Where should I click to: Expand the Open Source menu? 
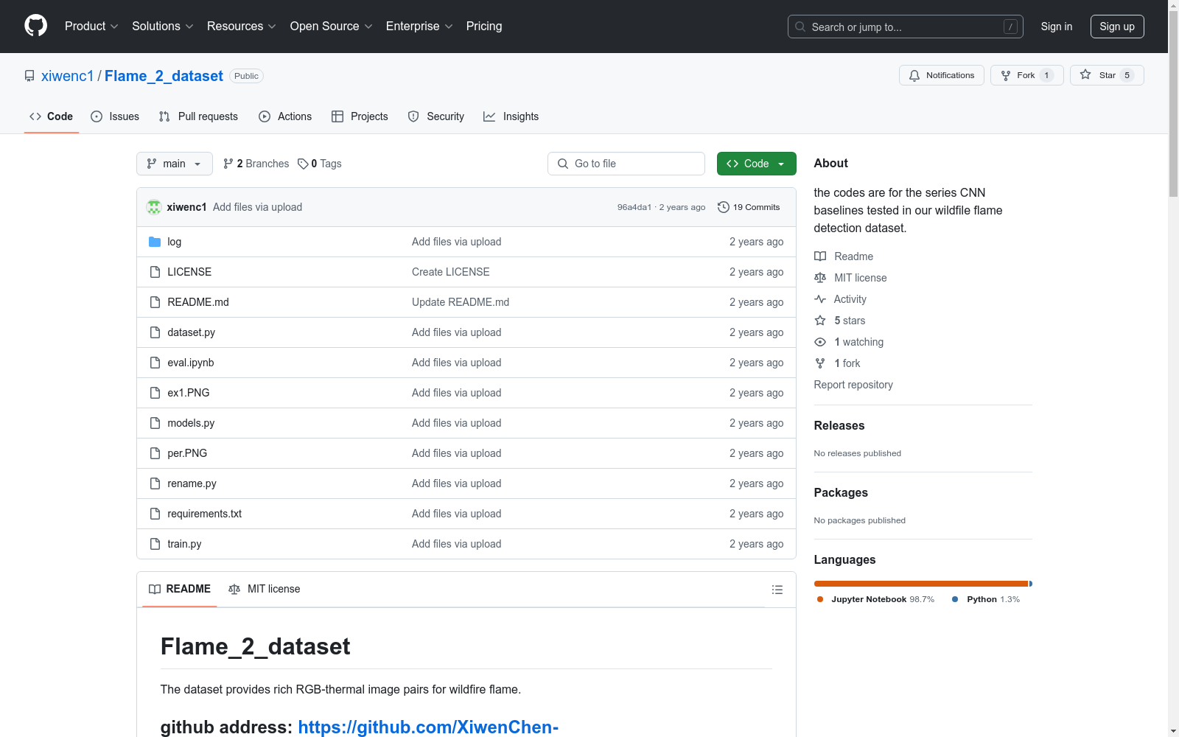pos(331,27)
